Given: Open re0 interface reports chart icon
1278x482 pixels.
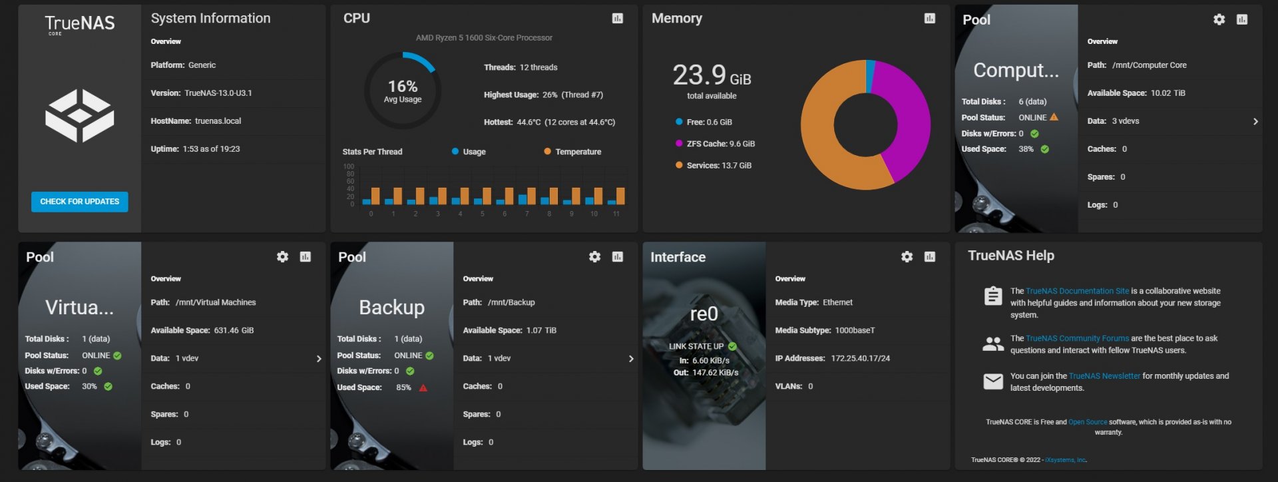Looking at the screenshot, I should click(x=929, y=257).
